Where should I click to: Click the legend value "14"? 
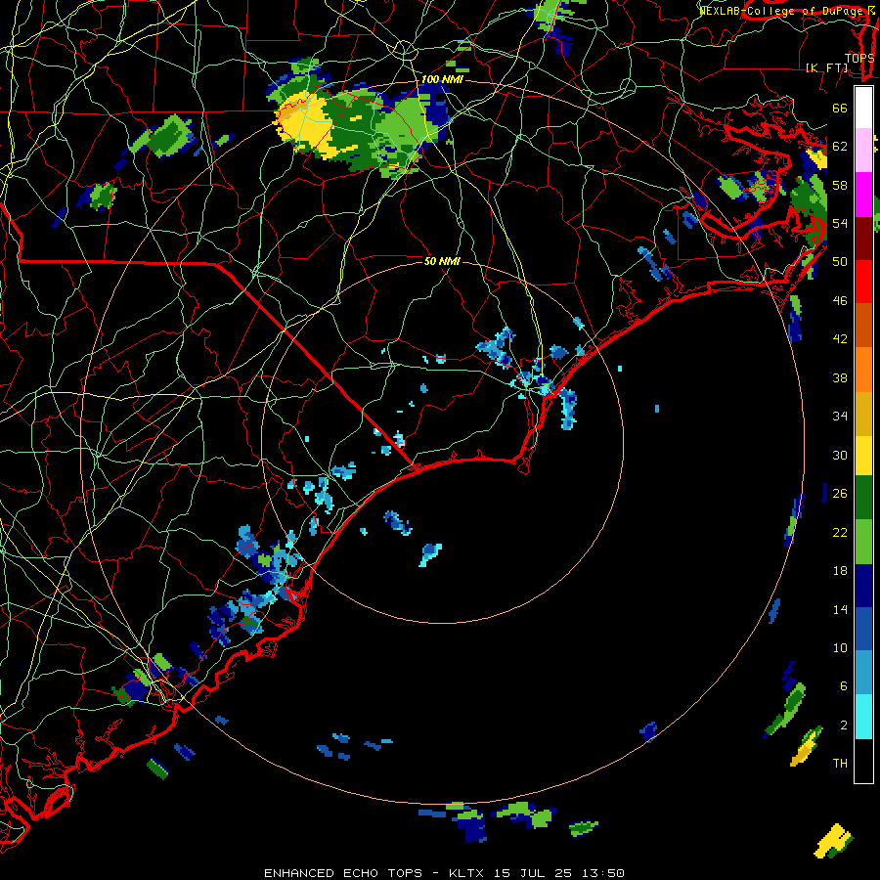[x=840, y=609]
